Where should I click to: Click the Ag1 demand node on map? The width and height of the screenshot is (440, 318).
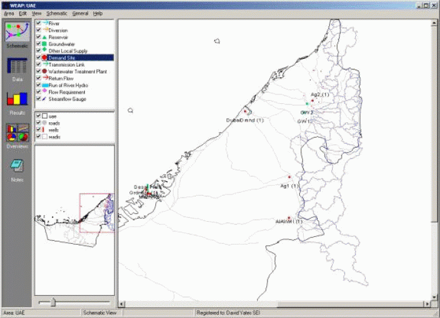tap(289, 177)
